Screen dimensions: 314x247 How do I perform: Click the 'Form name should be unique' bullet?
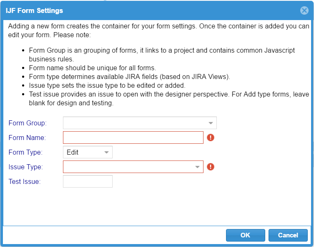92,68
